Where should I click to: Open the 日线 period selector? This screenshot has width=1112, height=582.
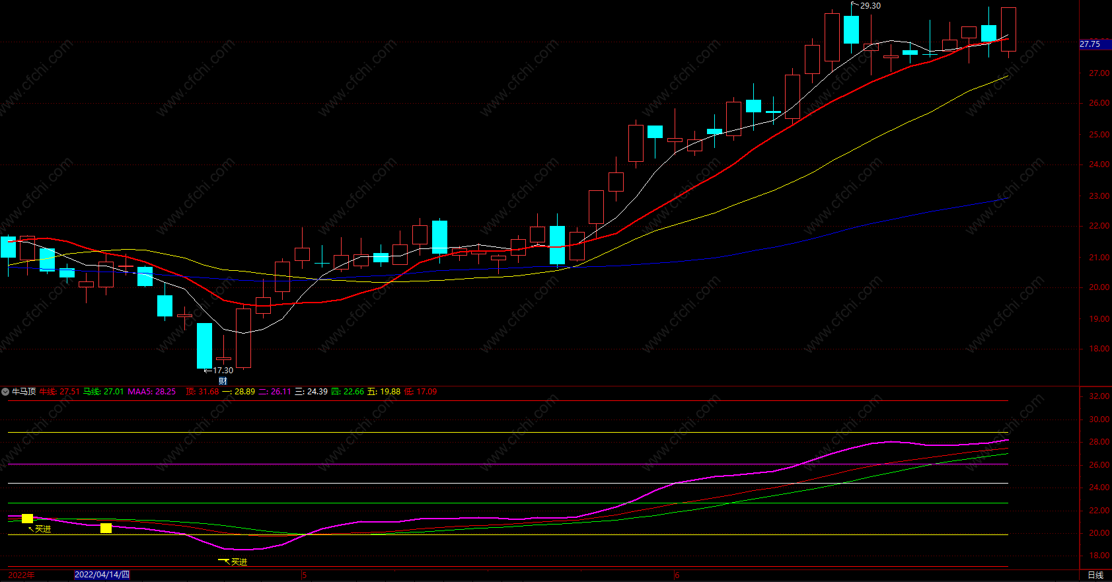tap(1095, 575)
